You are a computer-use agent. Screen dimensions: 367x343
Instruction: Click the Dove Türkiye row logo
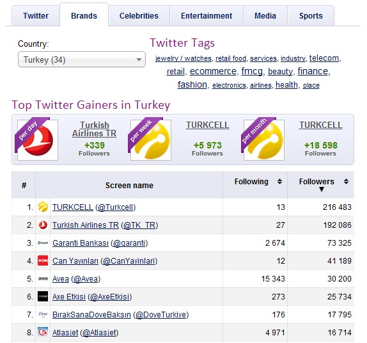coord(43,314)
